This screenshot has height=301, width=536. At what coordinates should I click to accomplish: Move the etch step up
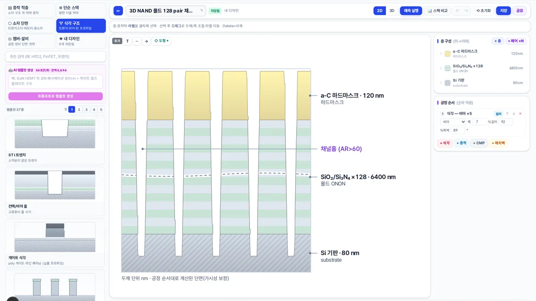point(507,114)
